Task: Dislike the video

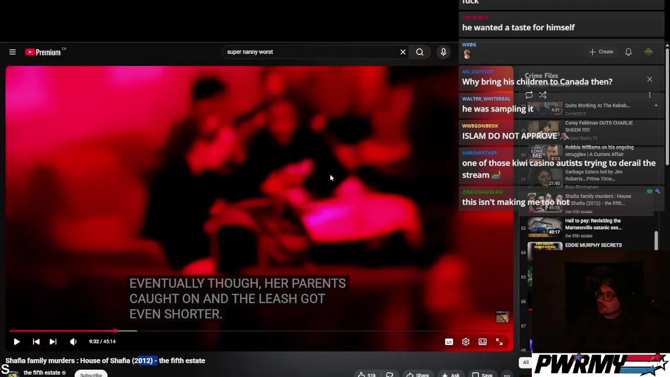Action: tap(389, 374)
